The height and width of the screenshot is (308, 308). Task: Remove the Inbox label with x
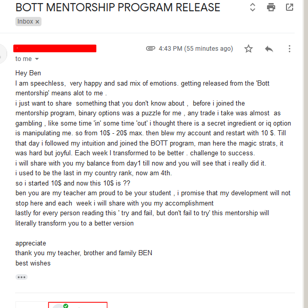(x=37, y=22)
